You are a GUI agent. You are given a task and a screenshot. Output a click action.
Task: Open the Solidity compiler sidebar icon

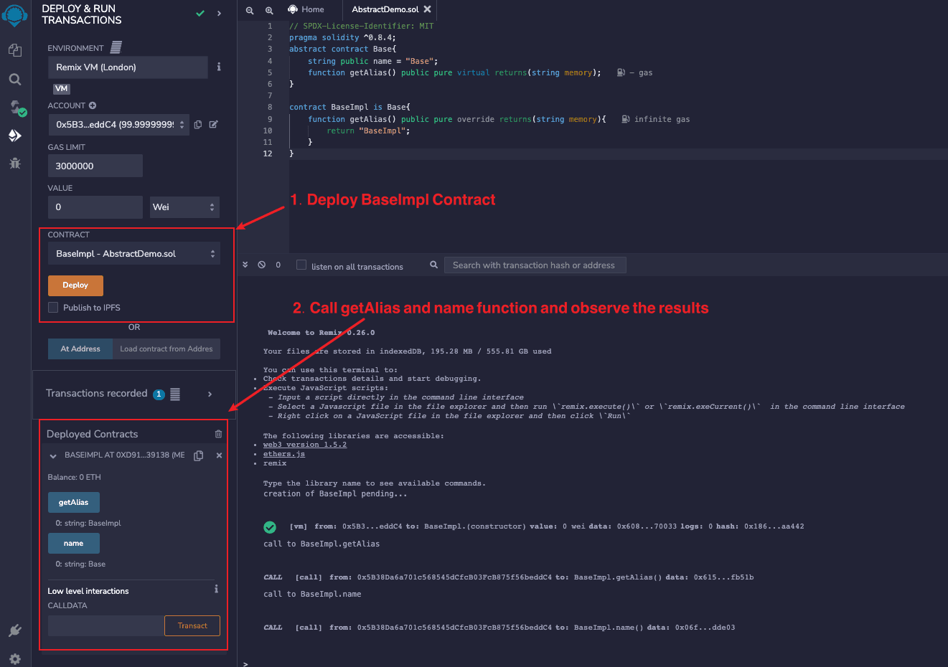coord(16,108)
